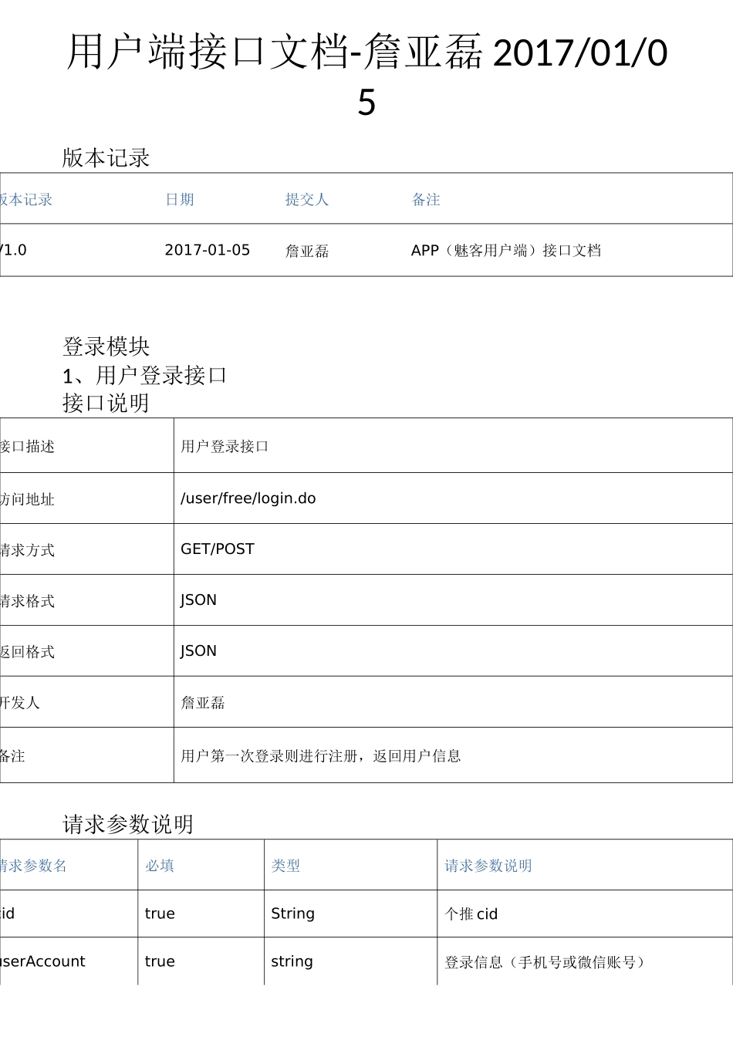The width and height of the screenshot is (733, 1037).
Task: Click the document title '用户端接口文档-詹亚磊'
Action: tap(275, 52)
